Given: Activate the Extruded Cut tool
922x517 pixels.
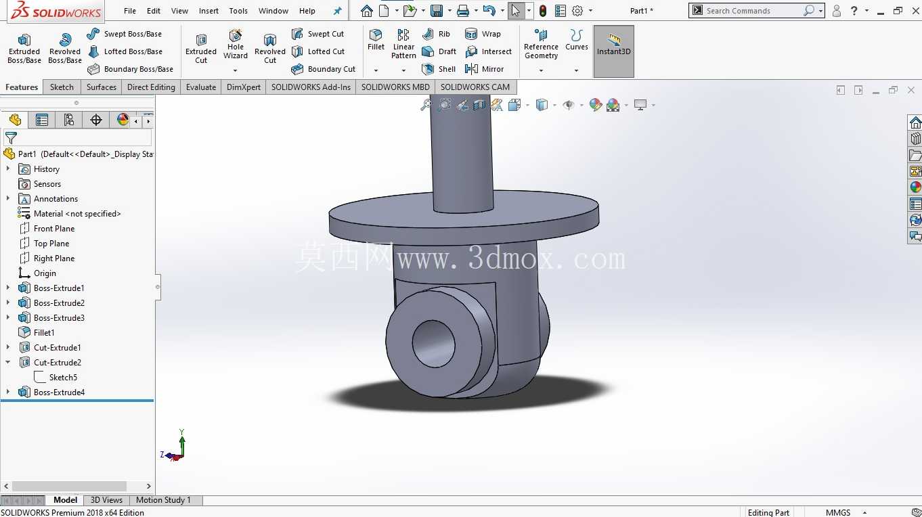Looking at the screenshot, I should pyautogui.click(x=201, y=49).
